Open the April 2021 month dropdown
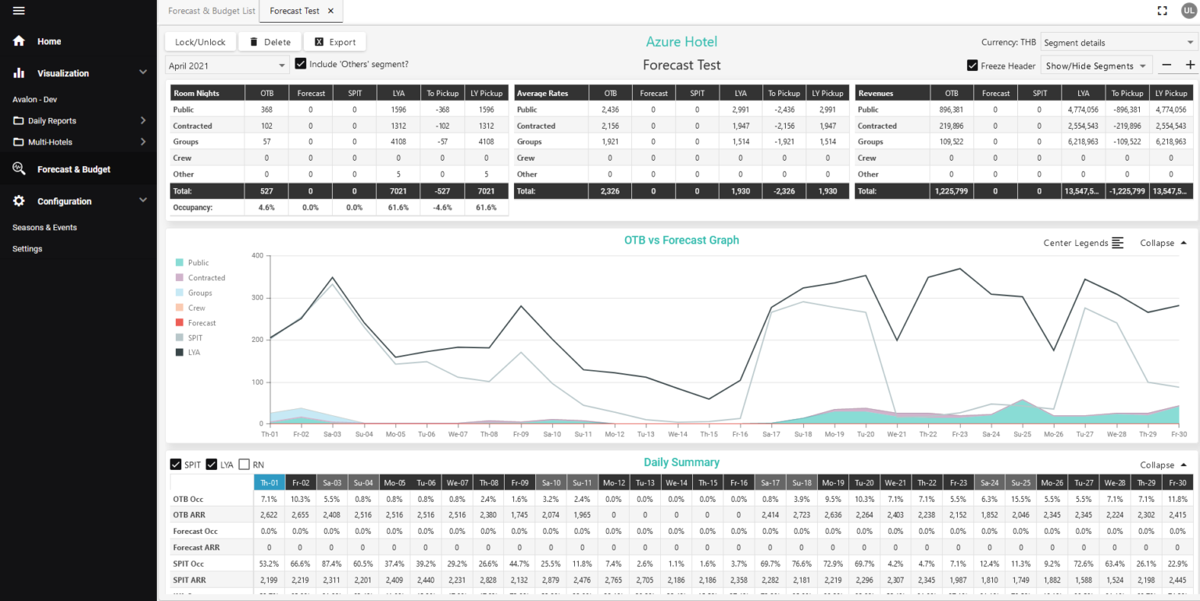Viewport: 1200px width, 601px height. 227,65
